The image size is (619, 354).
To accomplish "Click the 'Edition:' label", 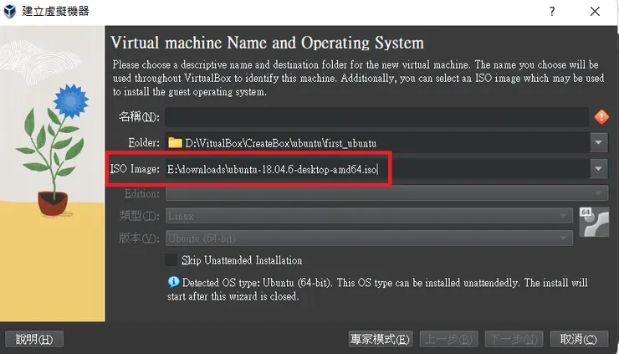I will pos(142,193).
